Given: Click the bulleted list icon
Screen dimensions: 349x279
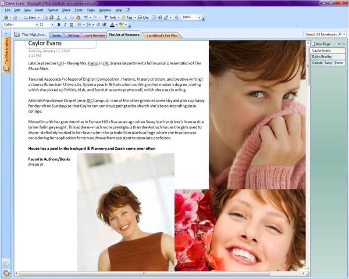Looking at the screenshot, I should point(79,25).
